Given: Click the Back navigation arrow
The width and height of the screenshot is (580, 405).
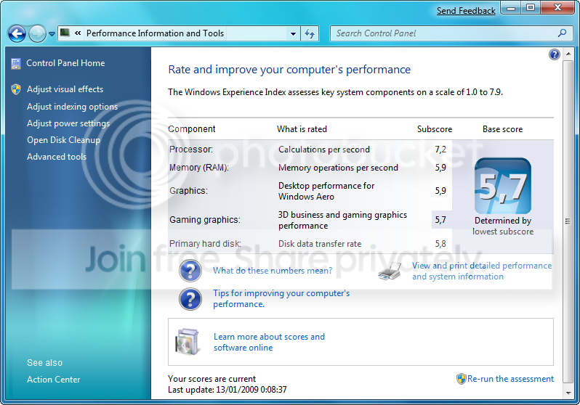Looking at the screenshot, I should click(x=17, y=34).
